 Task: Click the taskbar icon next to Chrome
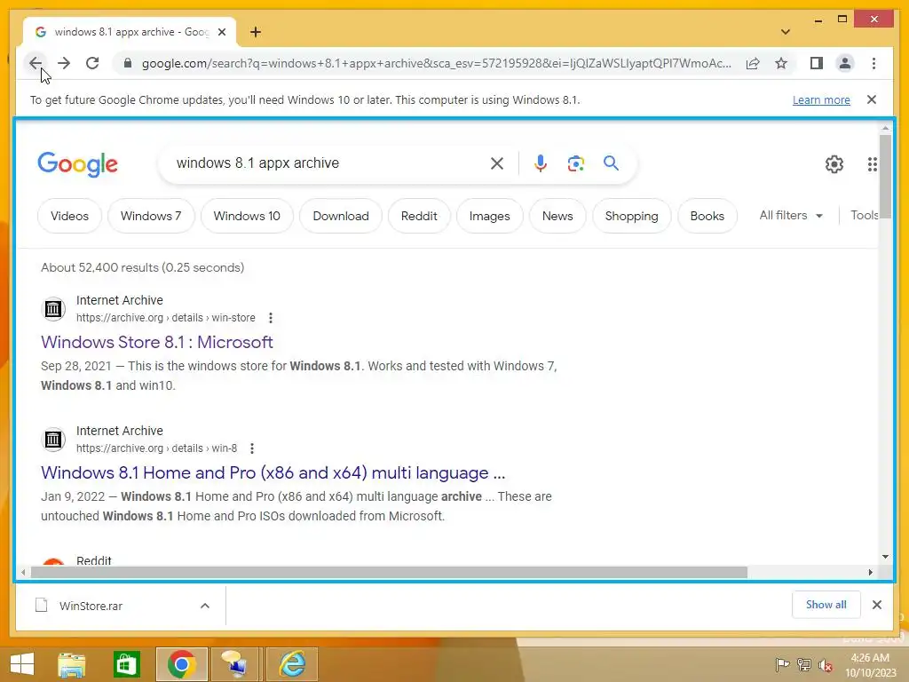pyautogui.click(x=236, y=664)
